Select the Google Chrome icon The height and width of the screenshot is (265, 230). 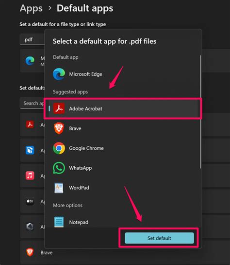59,148
